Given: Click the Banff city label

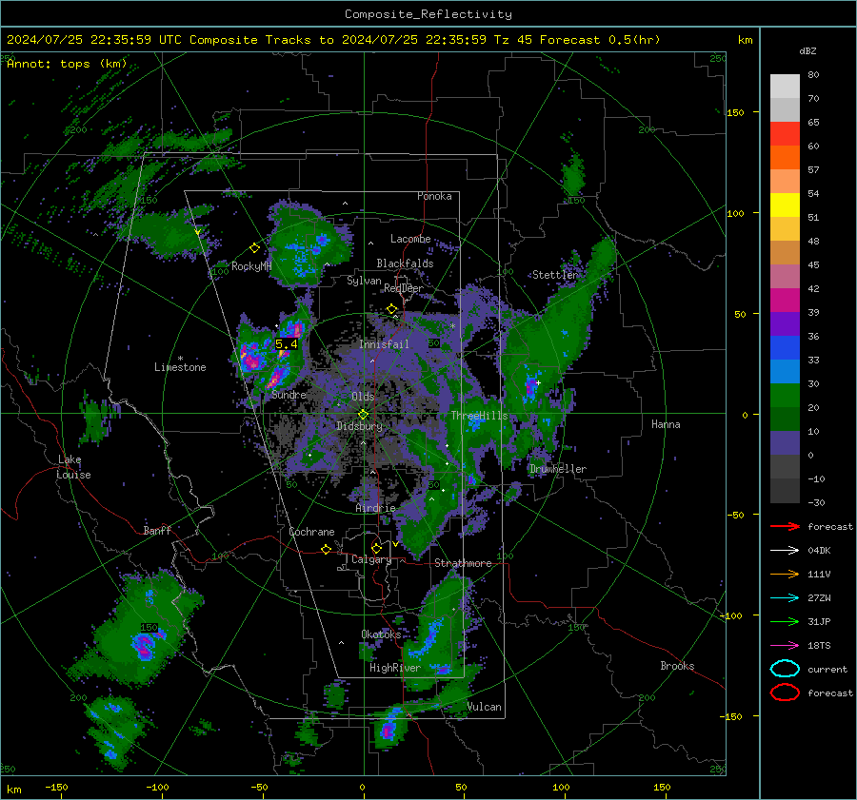Looking at the screenshot, I should tap(157, 531).
